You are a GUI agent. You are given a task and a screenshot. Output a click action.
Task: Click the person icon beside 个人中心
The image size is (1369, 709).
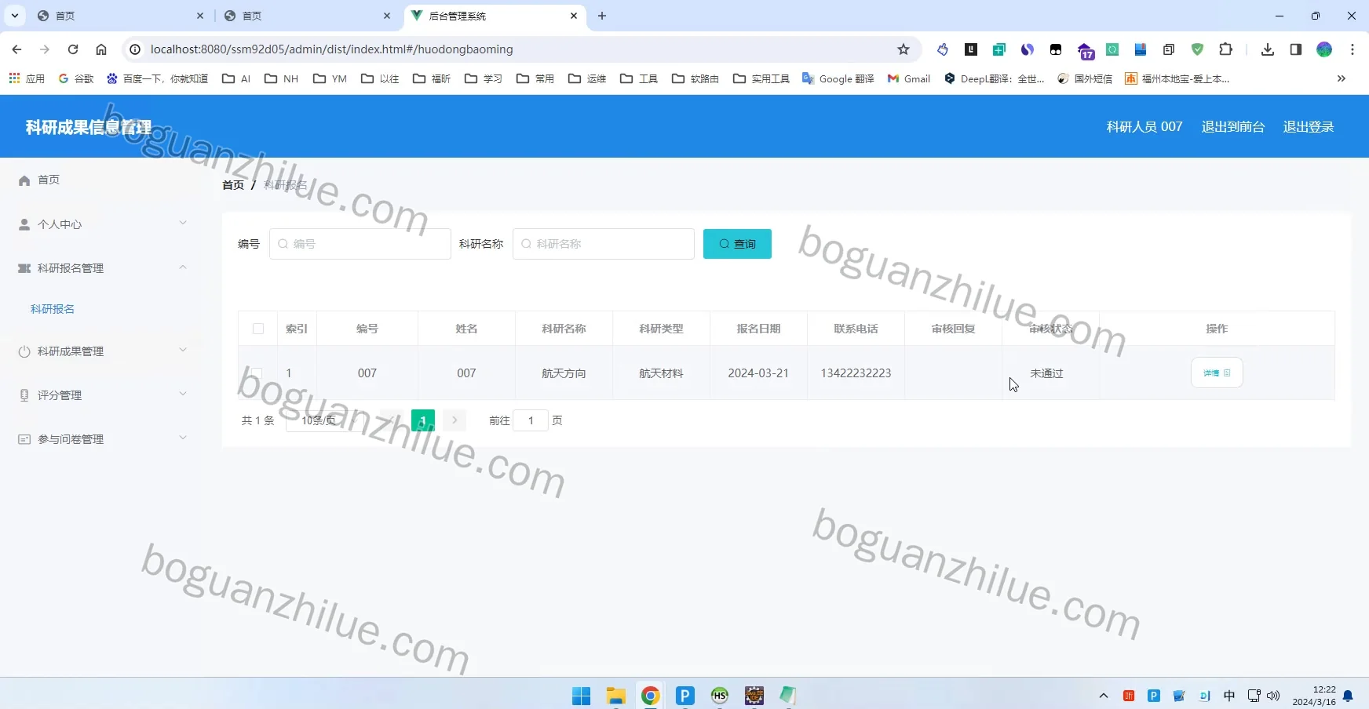pos(24,224)
